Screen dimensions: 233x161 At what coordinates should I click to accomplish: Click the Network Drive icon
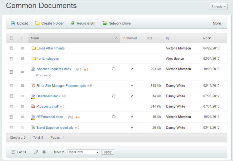pyautogui.click(x=105, y=23)
